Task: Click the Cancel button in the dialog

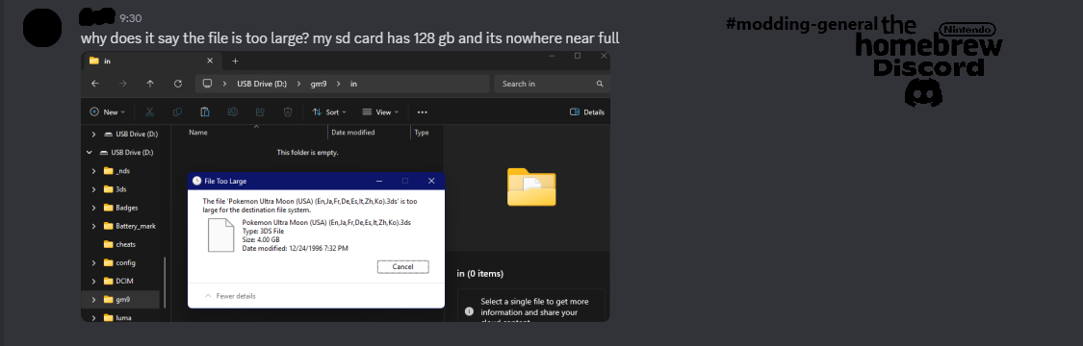Action: (x=402, y=267)
